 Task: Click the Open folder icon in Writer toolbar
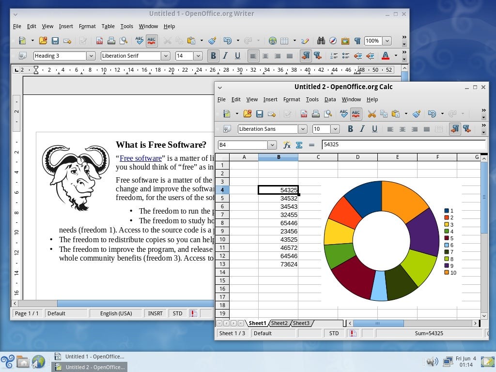coord(43,41)
